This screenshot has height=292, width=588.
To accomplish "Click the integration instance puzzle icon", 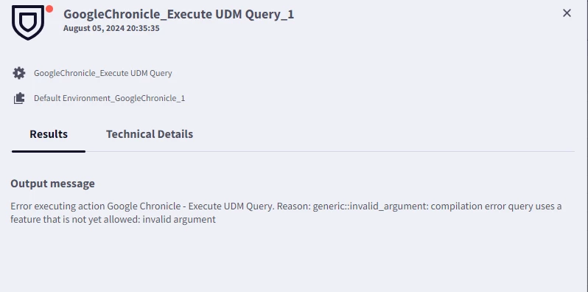I will 19,98.
